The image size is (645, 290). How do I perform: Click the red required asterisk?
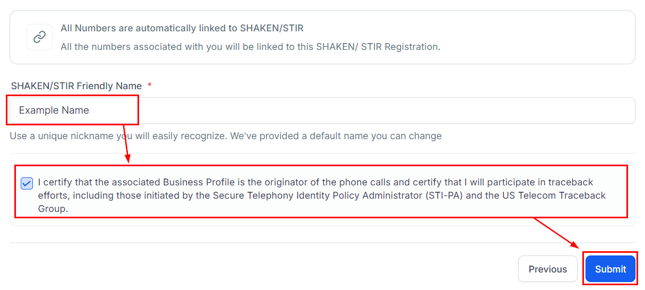150,86
